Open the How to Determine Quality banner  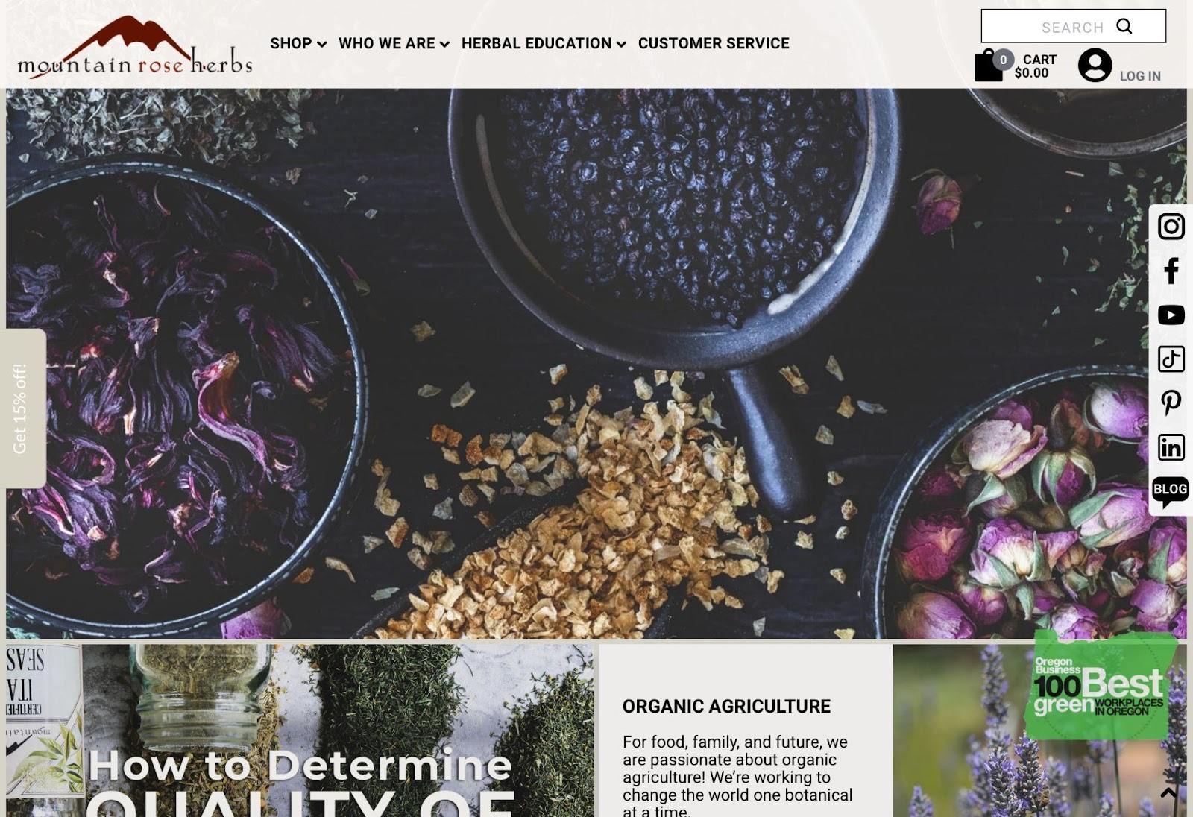(300, 731)
